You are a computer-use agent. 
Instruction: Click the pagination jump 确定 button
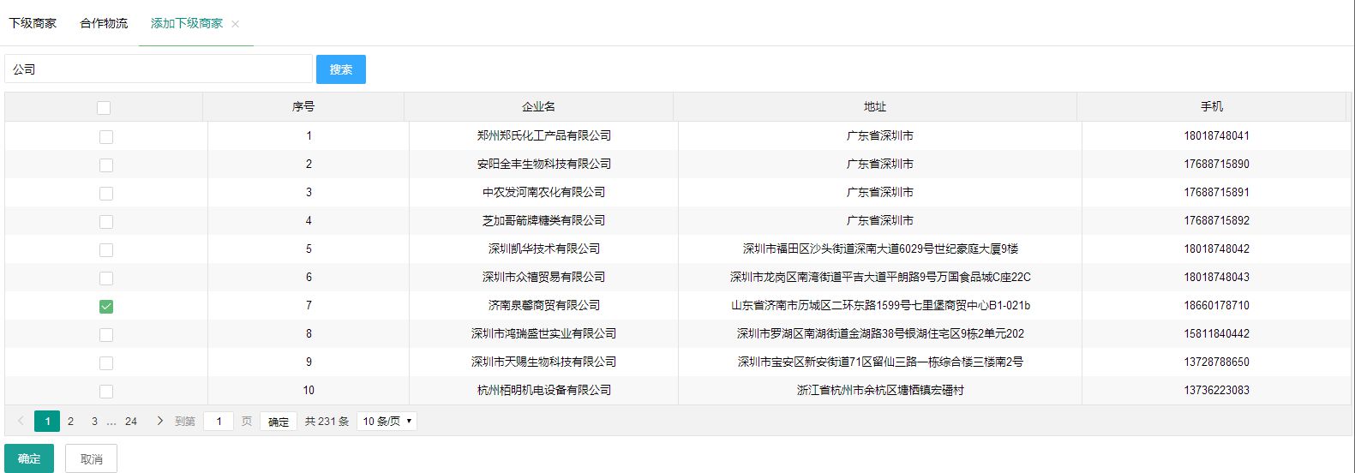pyautogui.click(x=279, y=422)
